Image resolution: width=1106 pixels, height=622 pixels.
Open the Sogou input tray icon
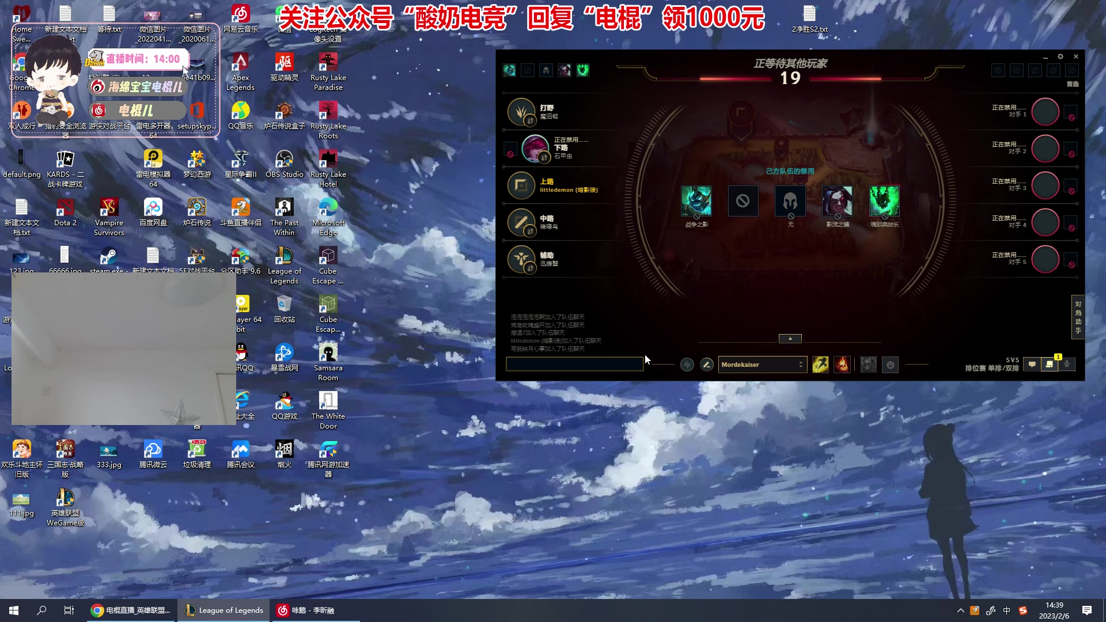[x=1023, y=610]
